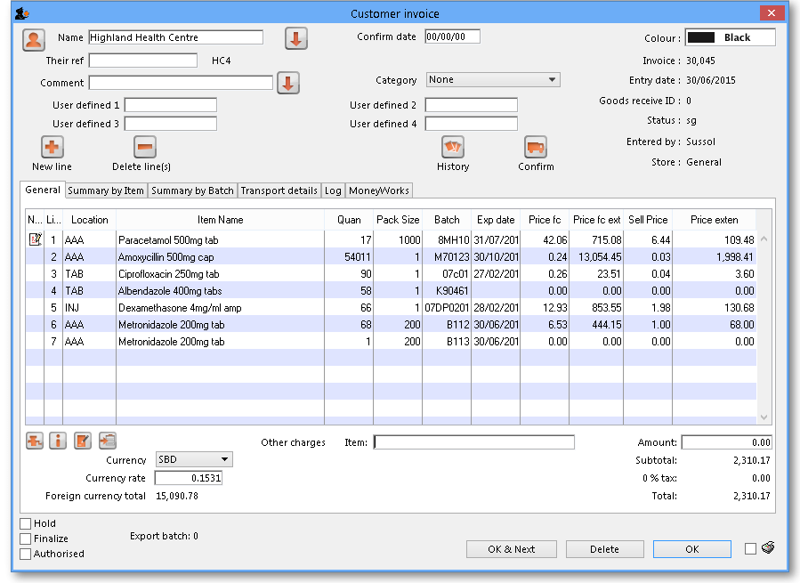Switch to Summary by Item tab
The width and height of the screenshot is (800, 583).
(106, 190)
